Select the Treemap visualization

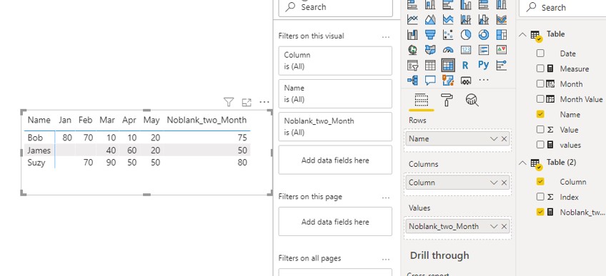pyautogui.click(x=501, y=35)
